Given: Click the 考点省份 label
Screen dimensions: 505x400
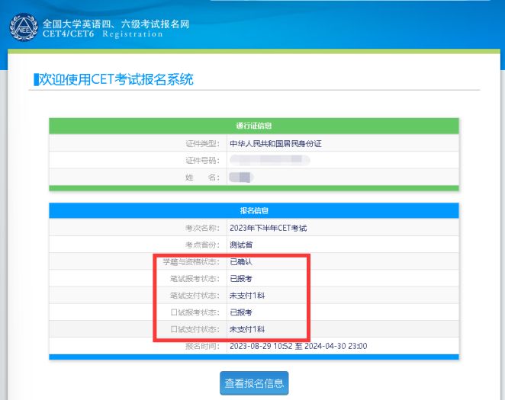Looking at the screenshot, I should (203, 245).
